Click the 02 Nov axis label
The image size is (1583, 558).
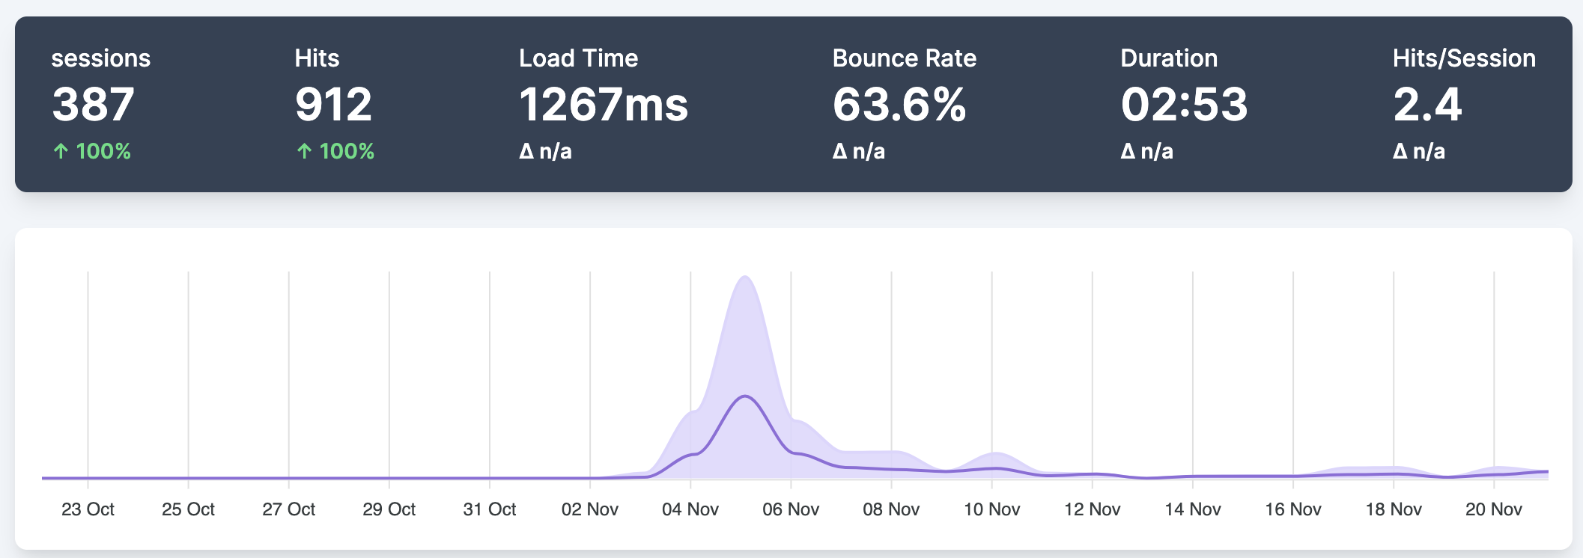590,509
